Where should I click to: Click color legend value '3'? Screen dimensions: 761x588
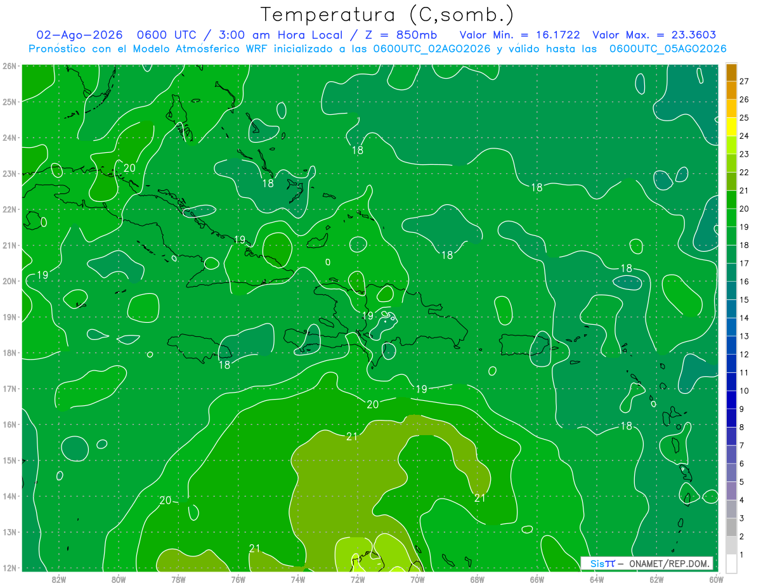click(x=742, y=518)
